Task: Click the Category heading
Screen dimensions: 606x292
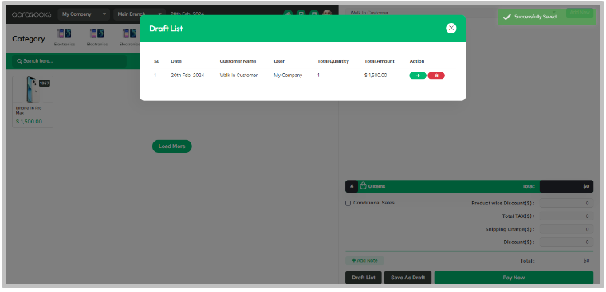Action: tap(28, 39)
